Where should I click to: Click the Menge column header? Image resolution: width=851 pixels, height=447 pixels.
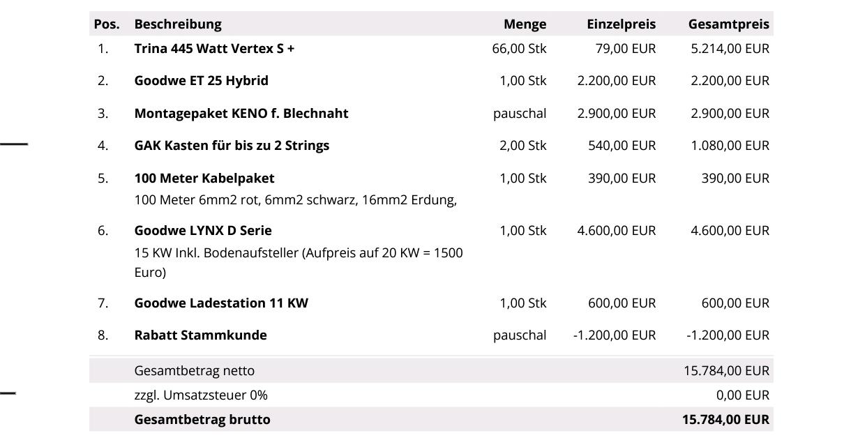pyautogui.click(x=525, y=24)
